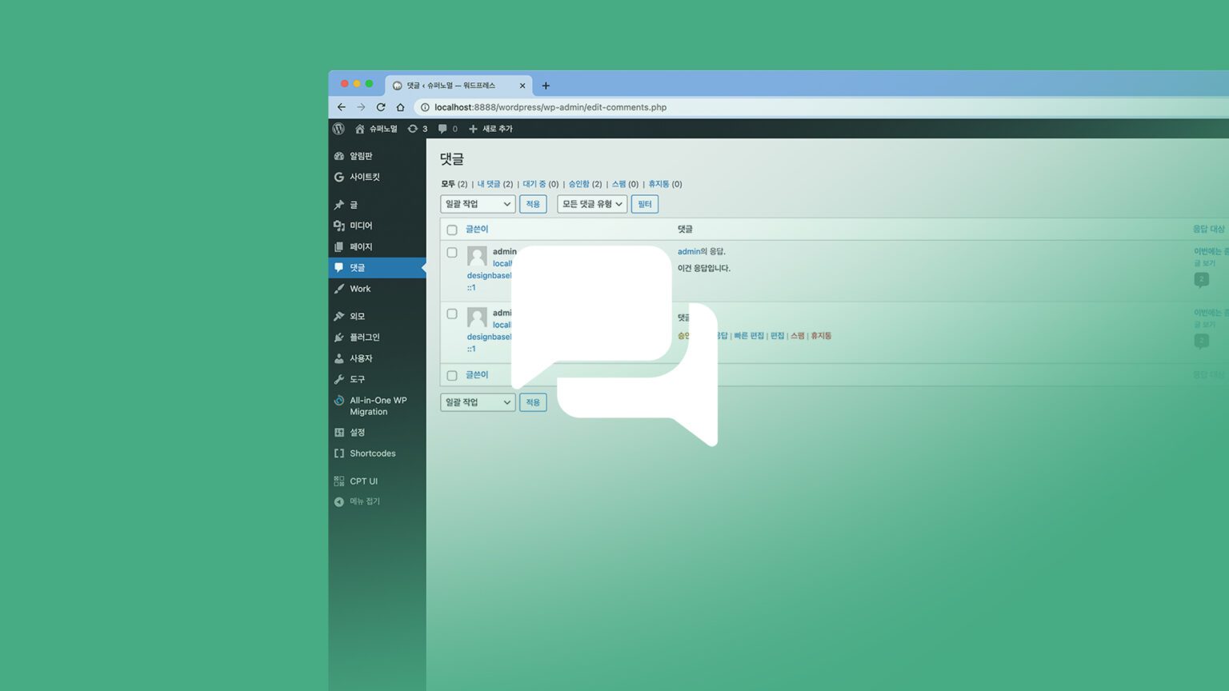Toggle the select-all checkbox in table header
Image resolution: width=1229 pixels, height=691 pixels.
(x=452, y=230)
